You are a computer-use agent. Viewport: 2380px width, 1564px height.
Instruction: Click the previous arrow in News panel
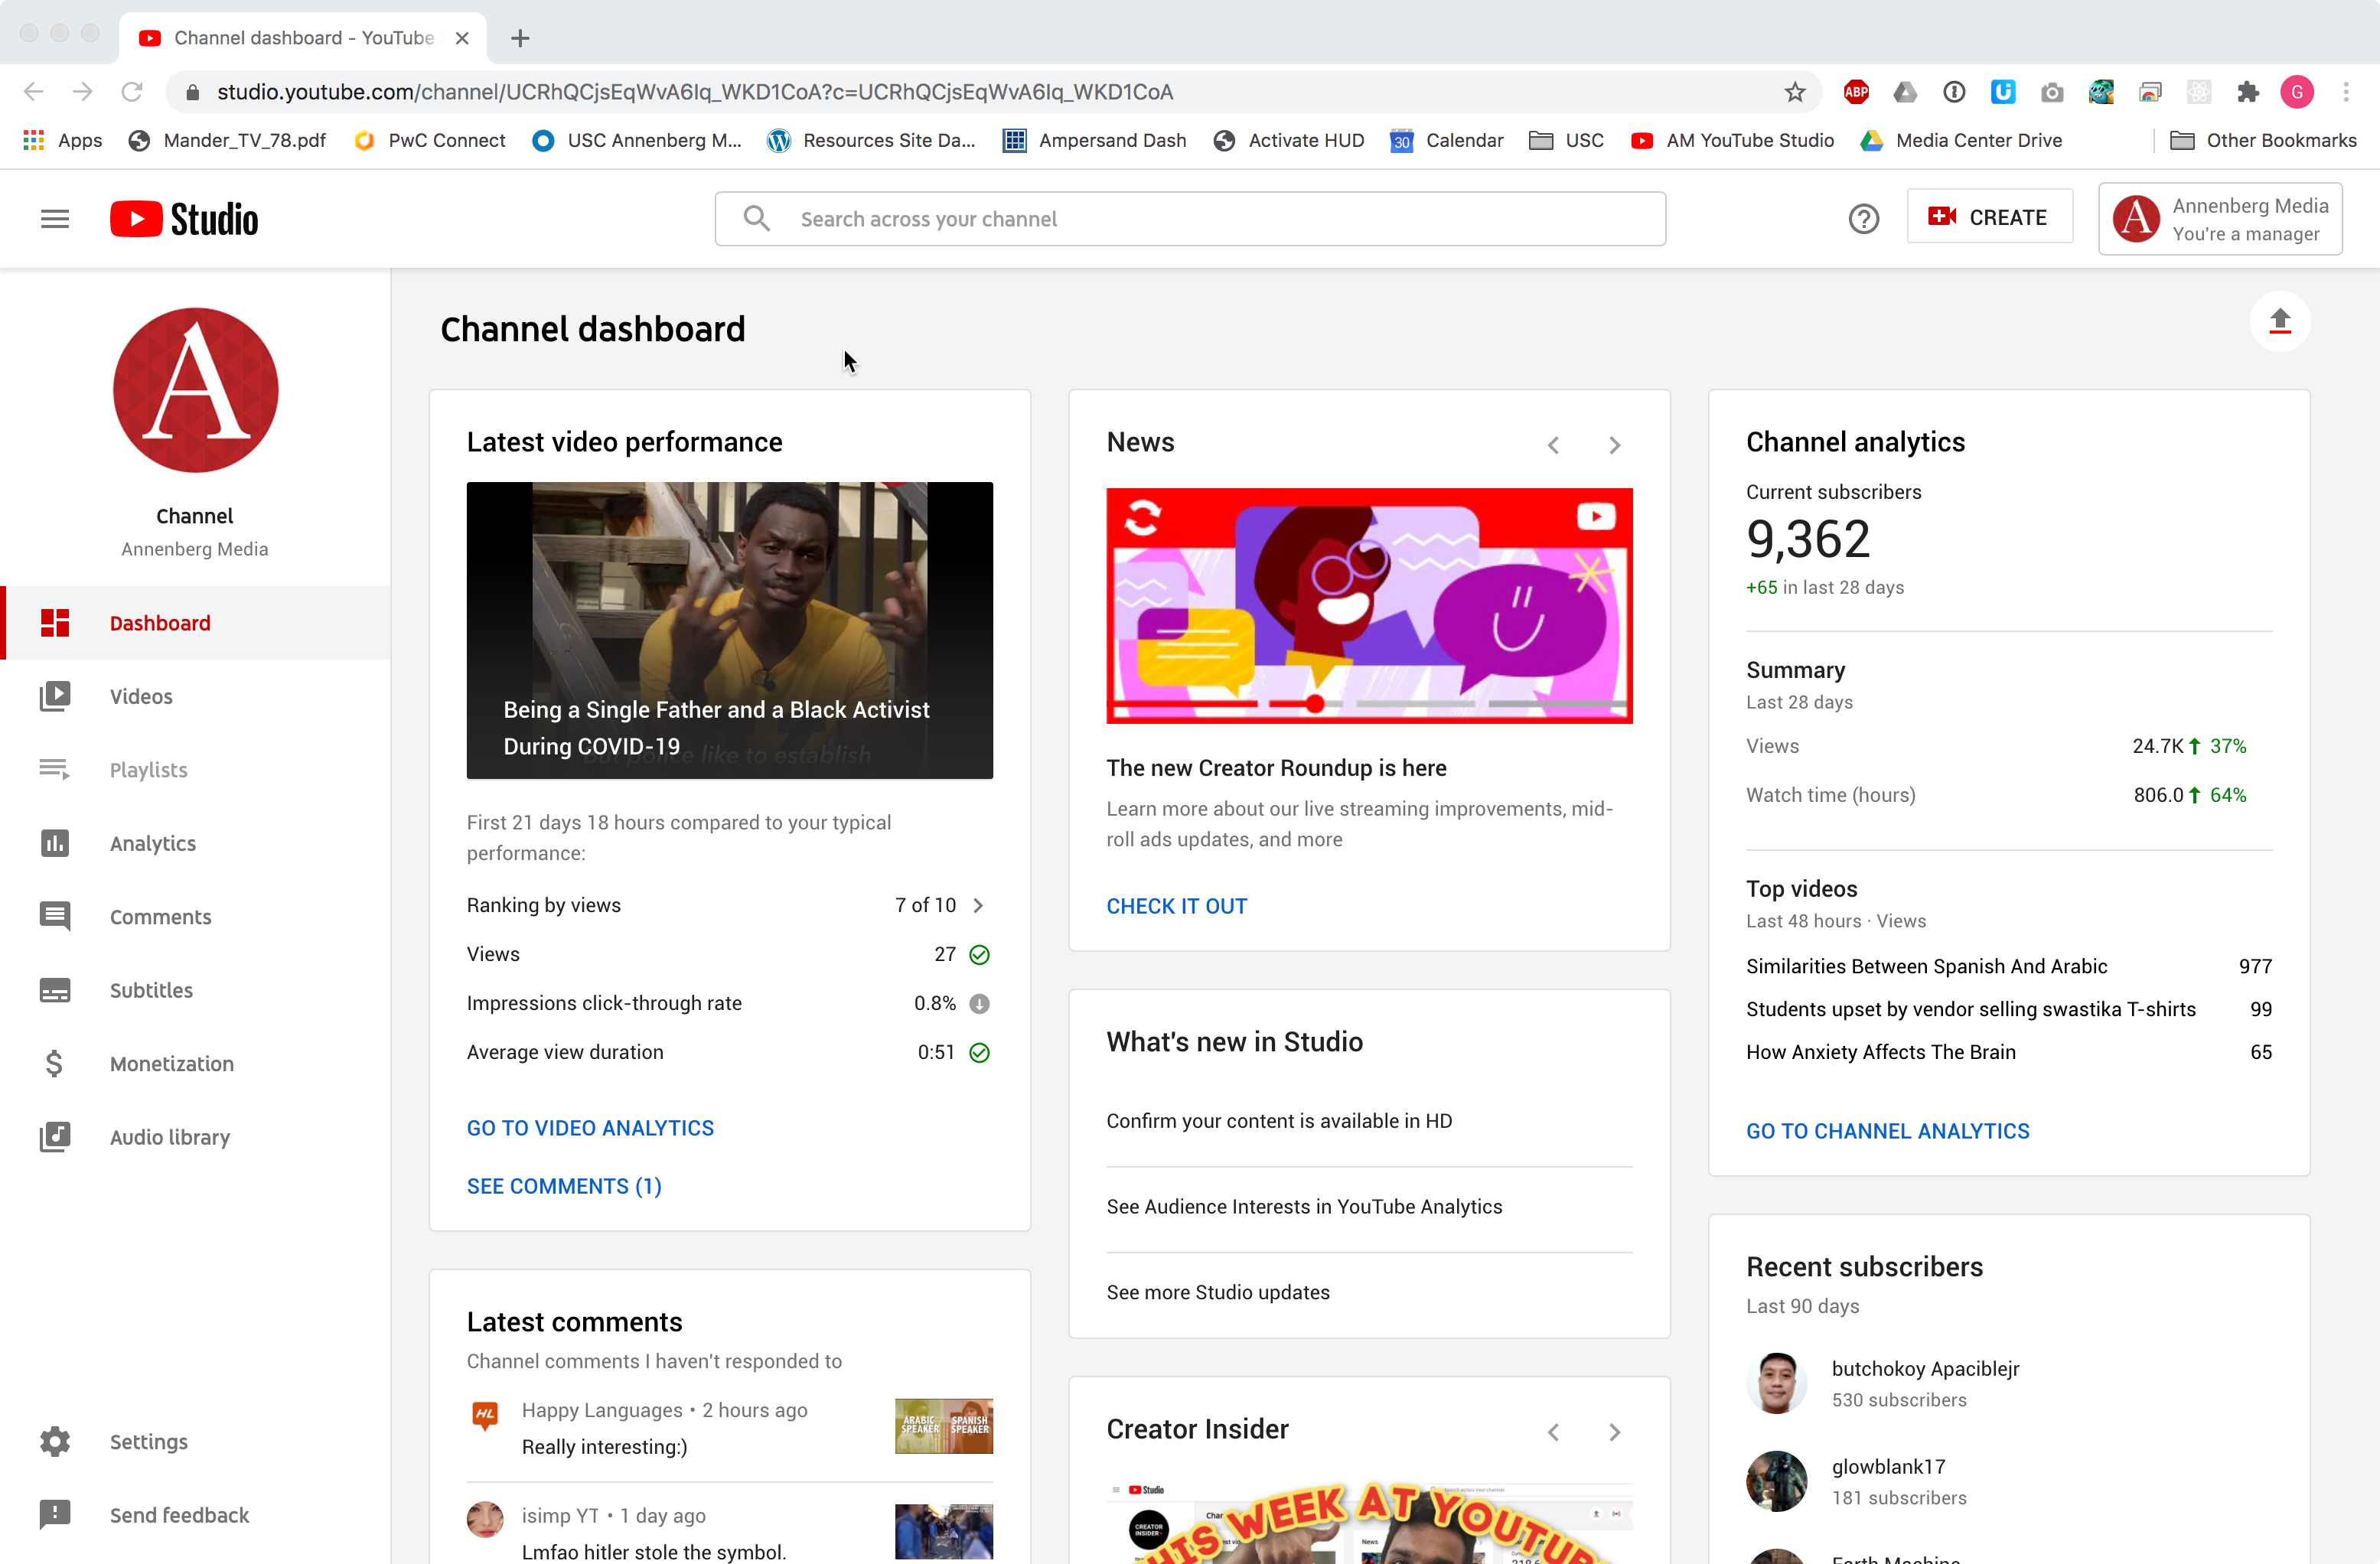(x=1551, y=443)
